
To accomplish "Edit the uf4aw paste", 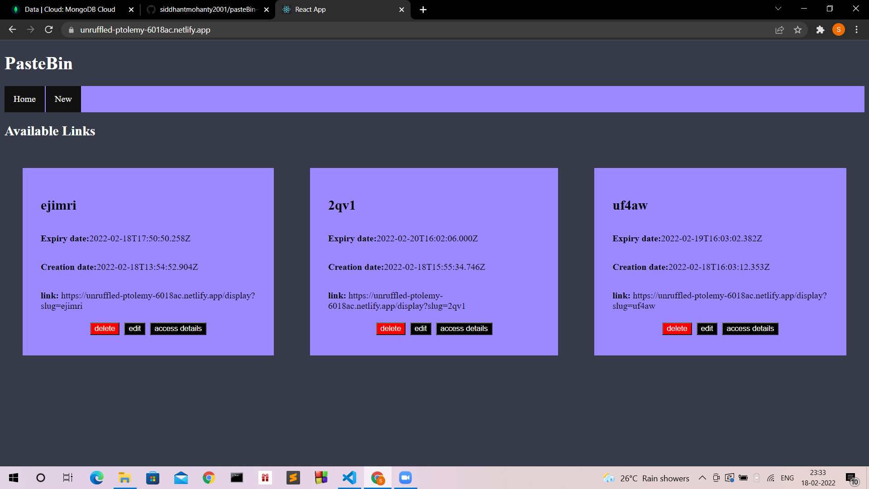I will [707, 328].
